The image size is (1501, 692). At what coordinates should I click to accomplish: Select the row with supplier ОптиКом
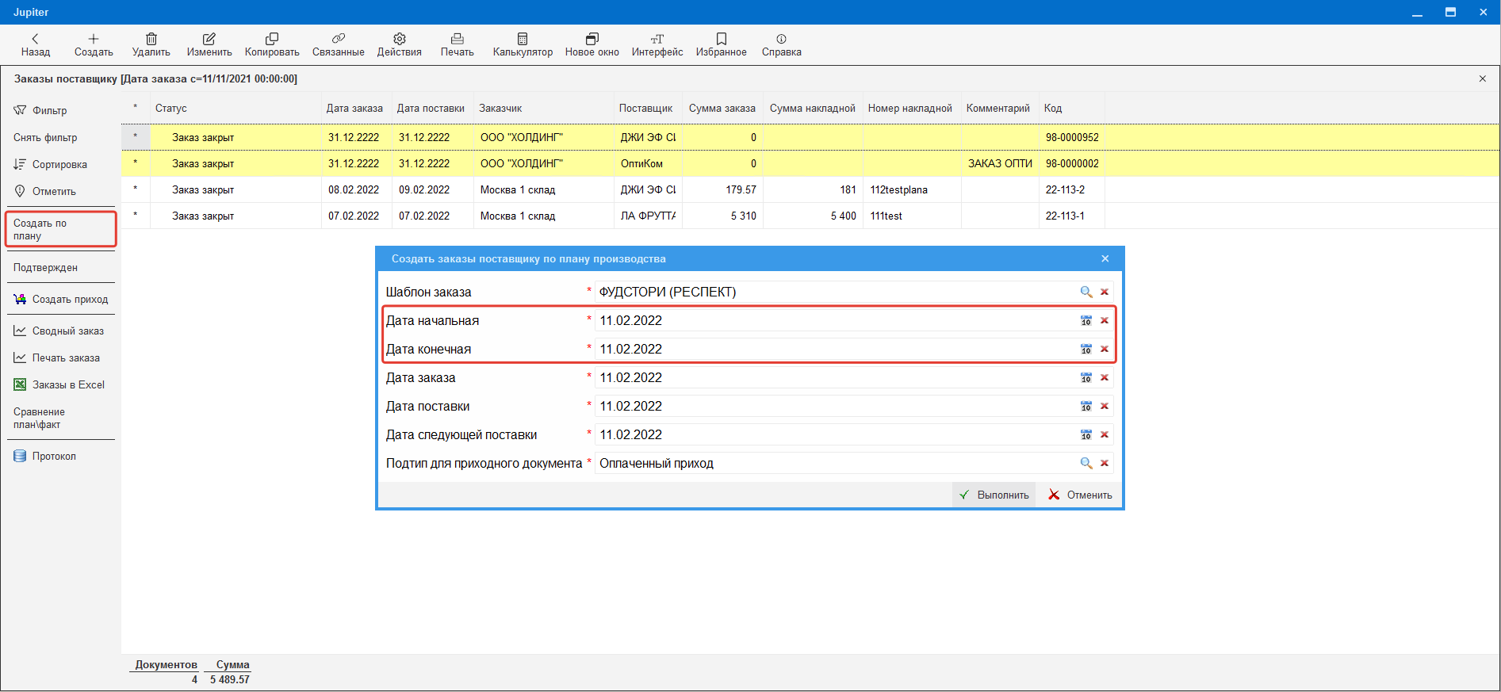[810, 163]
